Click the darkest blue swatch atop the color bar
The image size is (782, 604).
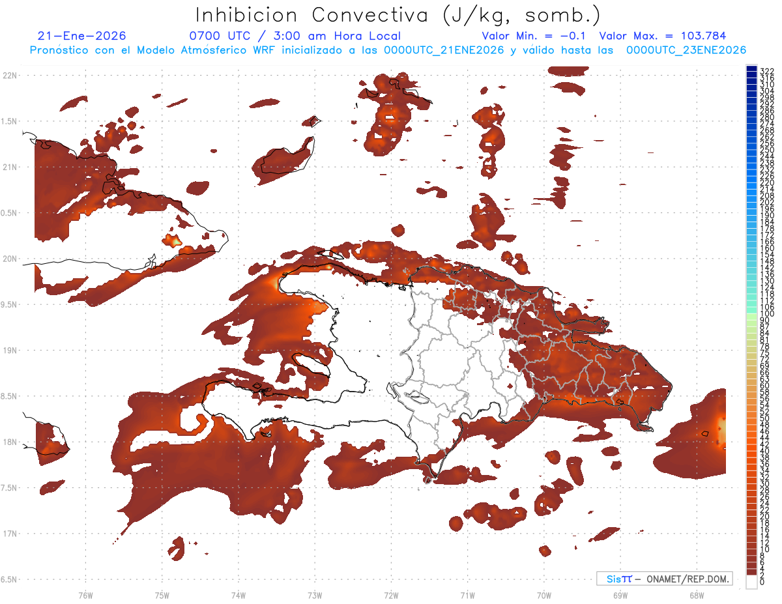click(751, 69)
